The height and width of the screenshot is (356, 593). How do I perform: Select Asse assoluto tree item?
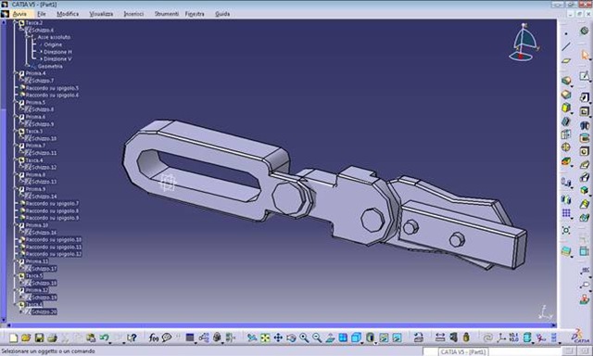click(x=54, y=37)
